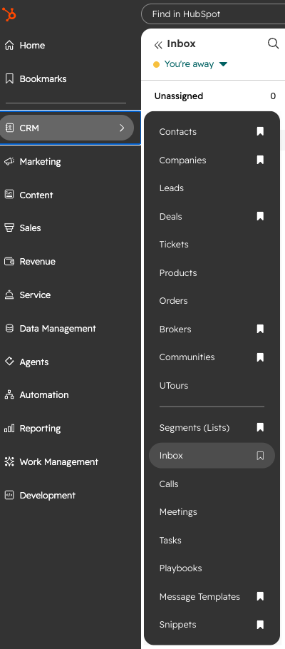Click the Data Management database icon

click(9, 328)
